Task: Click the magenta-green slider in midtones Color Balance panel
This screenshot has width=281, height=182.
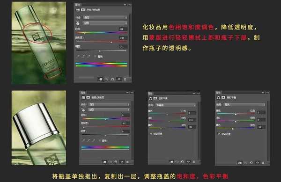Action: (167, 121)
